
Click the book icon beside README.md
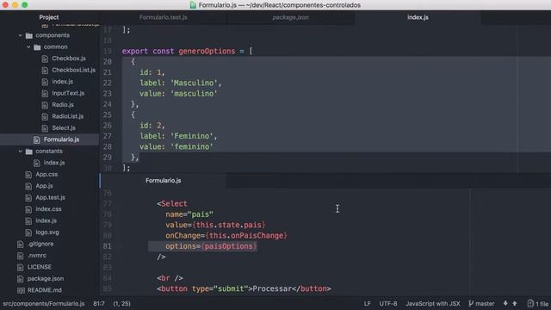pos(21,291)
